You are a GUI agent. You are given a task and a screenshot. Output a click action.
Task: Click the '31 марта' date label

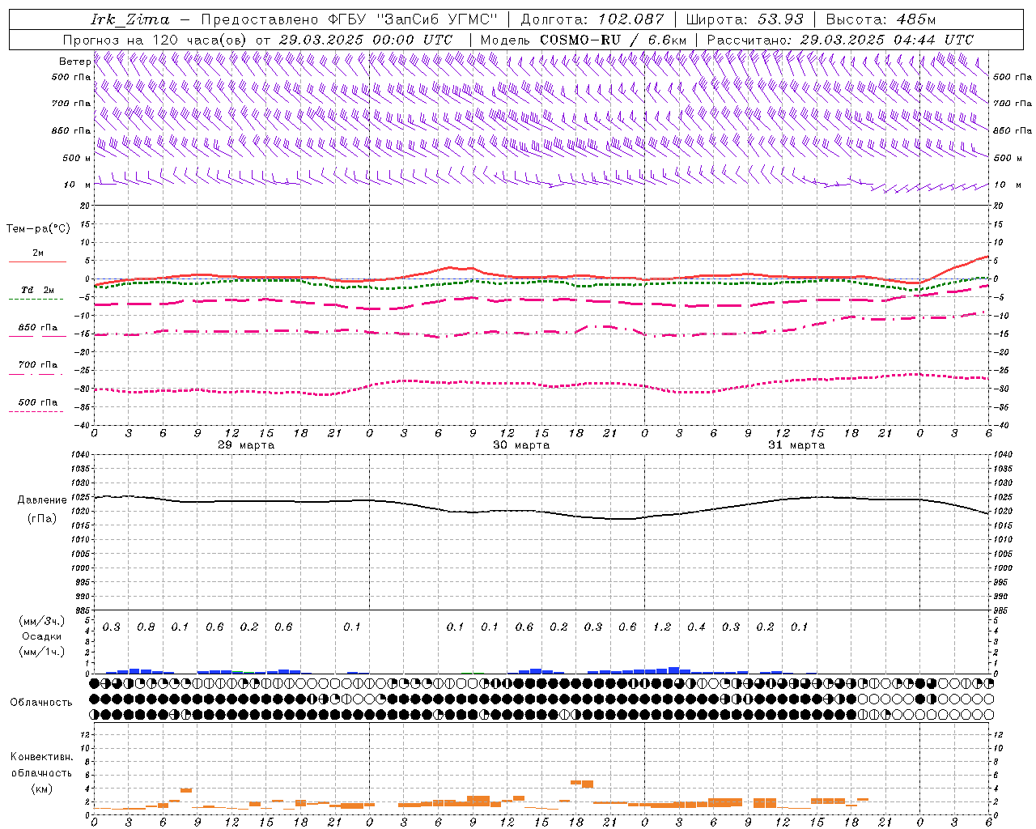[x=796, y=445]
